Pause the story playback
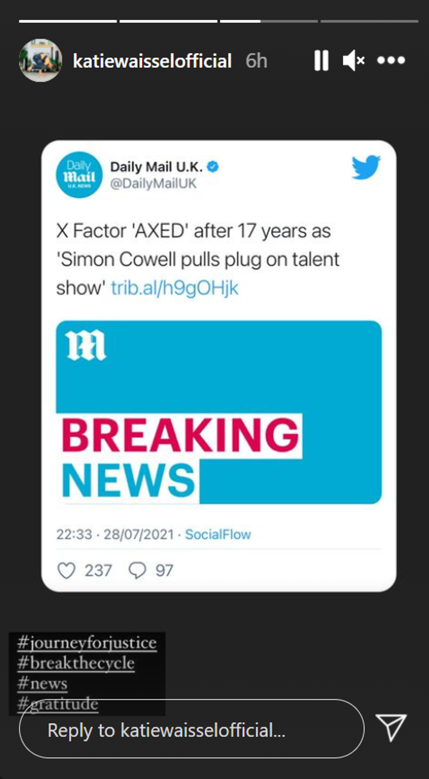Viewport: 429px width, 779px height. point(321,60)
